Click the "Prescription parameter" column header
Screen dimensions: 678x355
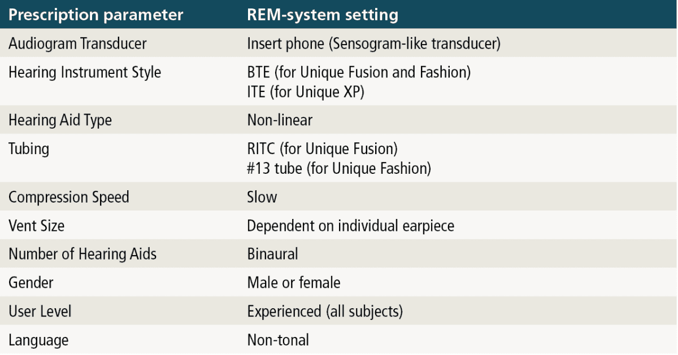coord(96,15)
